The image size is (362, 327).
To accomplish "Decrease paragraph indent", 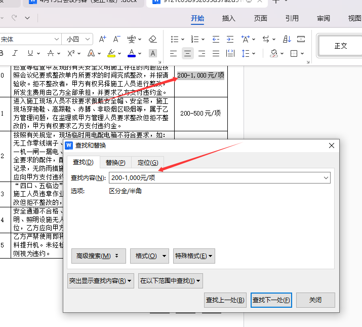I will coord(216,39).
